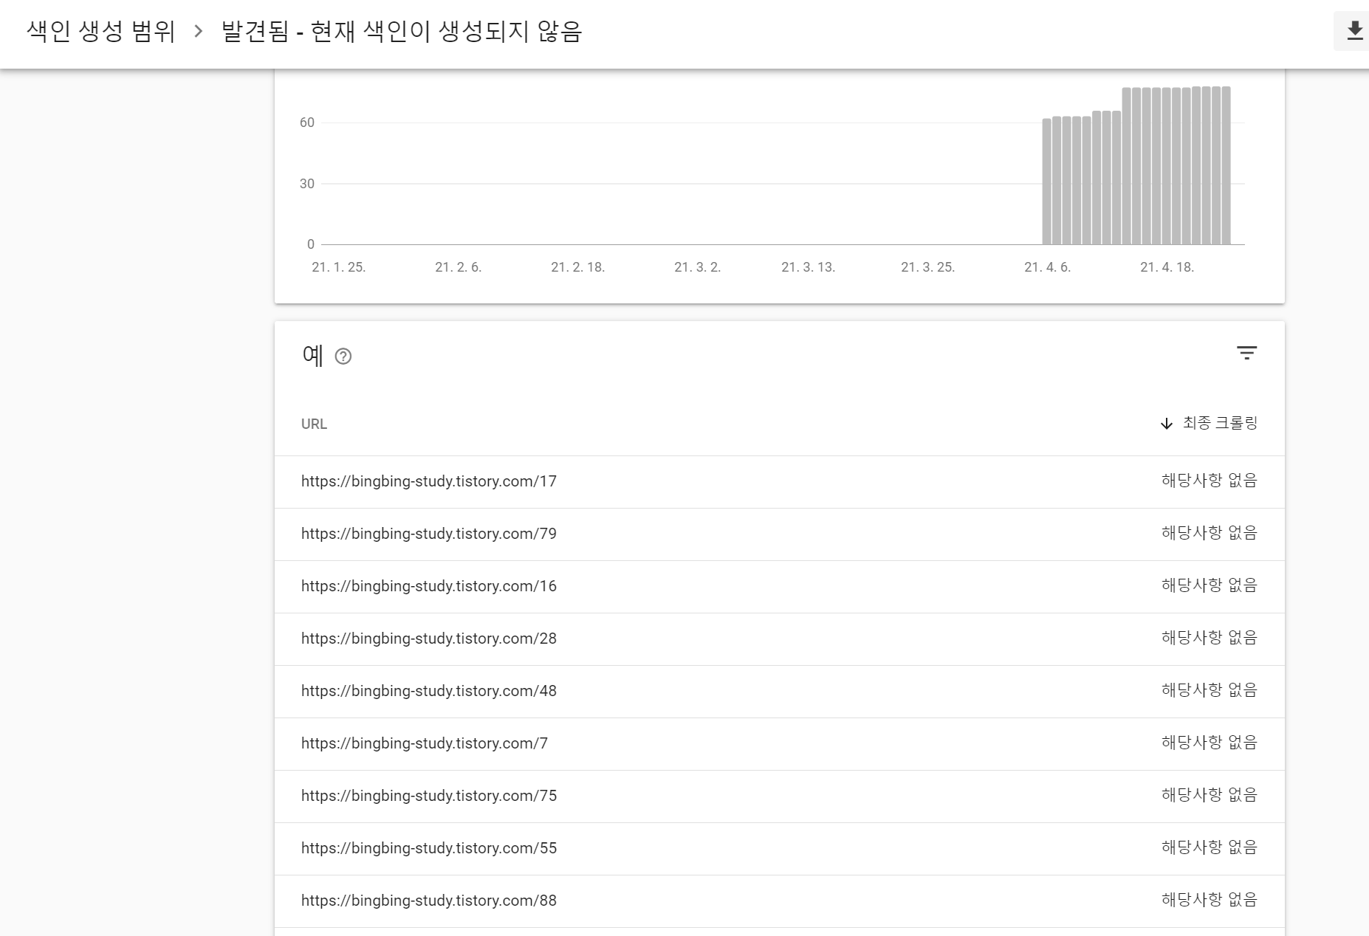
Task: Download the report with the export icon
Action: pyautogui.click(x=1354, y=31)
